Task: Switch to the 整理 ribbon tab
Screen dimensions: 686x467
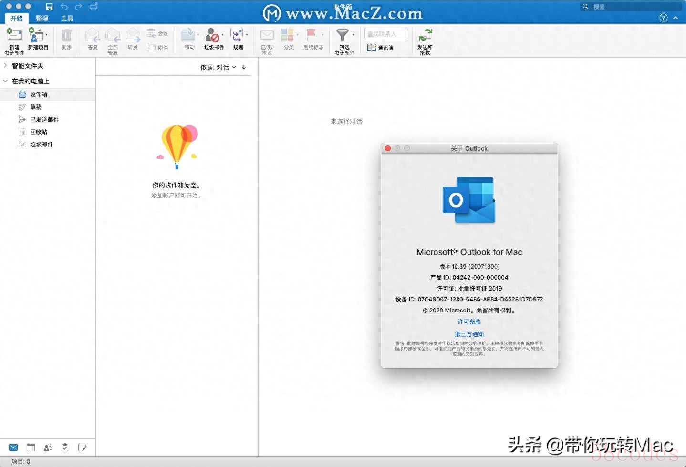Action: tap(42, 18)
